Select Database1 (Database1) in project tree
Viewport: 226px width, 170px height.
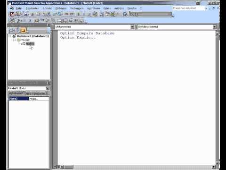coord(33,36)
